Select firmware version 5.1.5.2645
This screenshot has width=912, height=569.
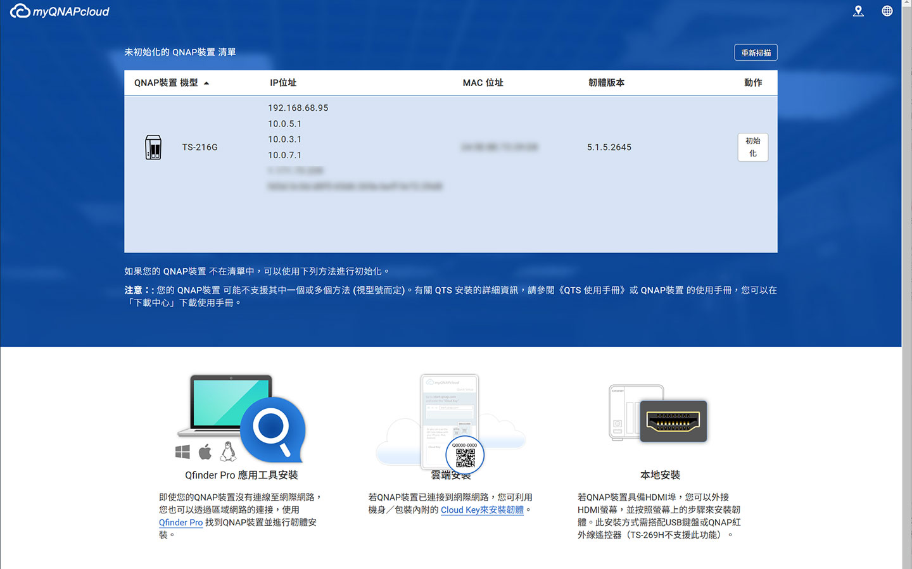click(609, 147)
